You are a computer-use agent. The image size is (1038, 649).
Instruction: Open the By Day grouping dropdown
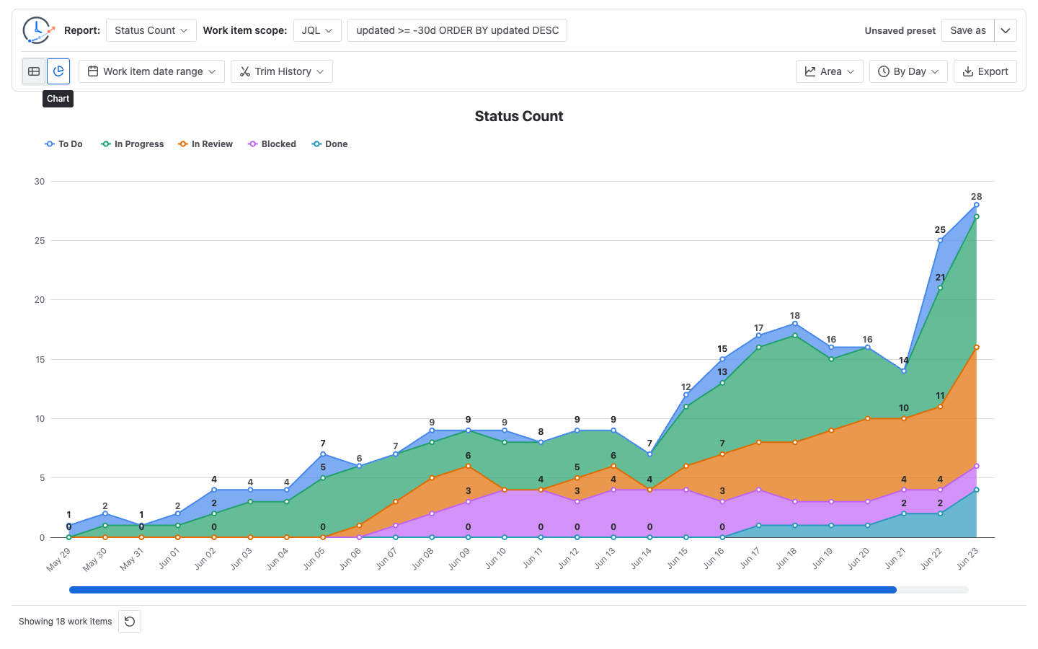click(x=908, y=71)
